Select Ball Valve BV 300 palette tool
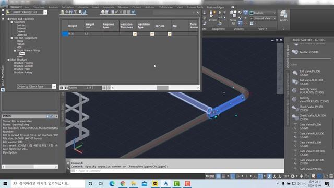The height and width of the screenshot is (188, 334). click(x=308, y=73)
